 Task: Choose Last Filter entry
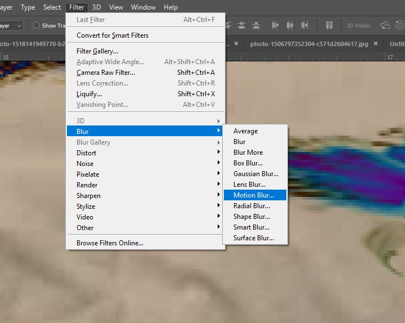pos(146,20)
